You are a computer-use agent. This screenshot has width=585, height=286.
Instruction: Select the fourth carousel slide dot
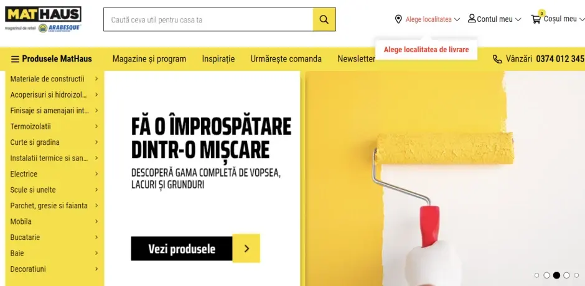(566, 275)
